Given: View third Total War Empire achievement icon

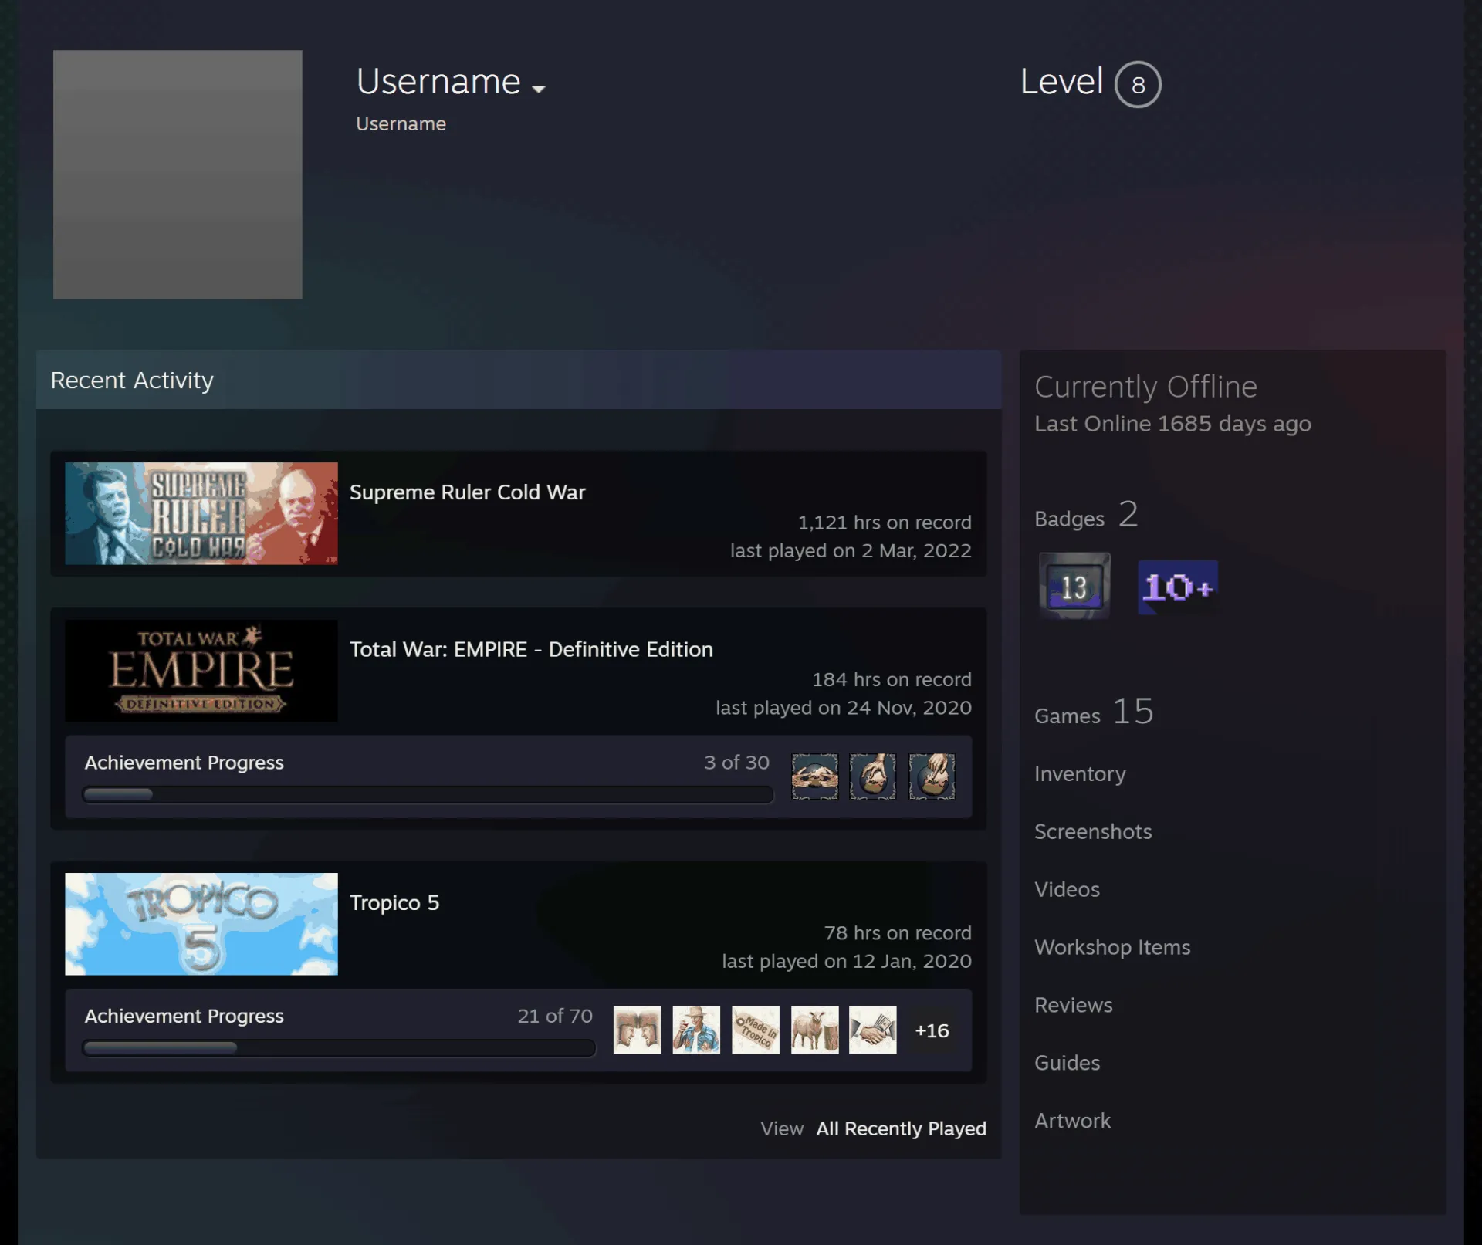Looking at the screenshot, I should point(932,776).
